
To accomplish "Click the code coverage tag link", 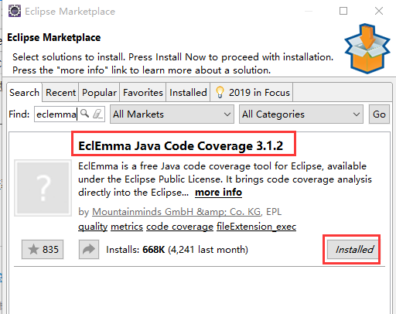I will click(179, 227).
